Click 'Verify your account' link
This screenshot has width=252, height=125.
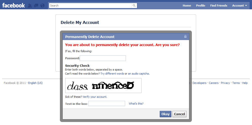coord(95,97)
